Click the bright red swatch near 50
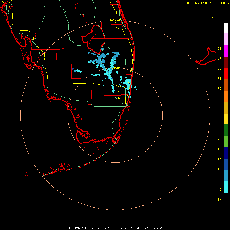The width and height of the screenshot is (230, 230). tap(226, 74)
